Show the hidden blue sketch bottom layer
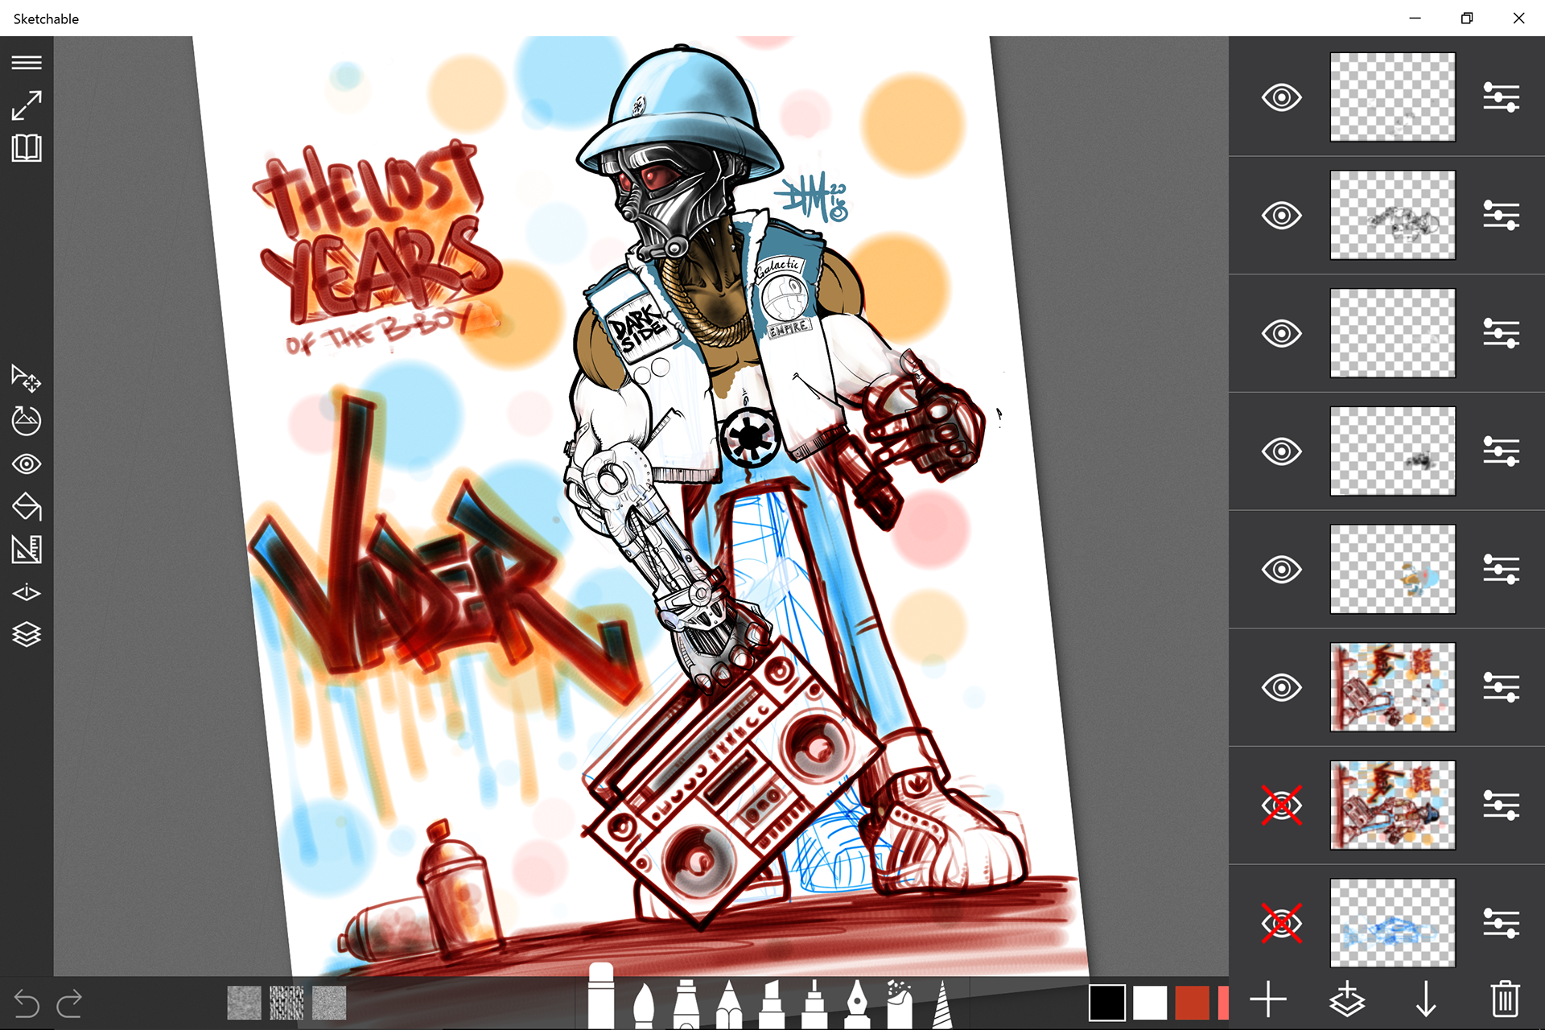The height and width of the screenshot is (1030, 1545). 1282,923
